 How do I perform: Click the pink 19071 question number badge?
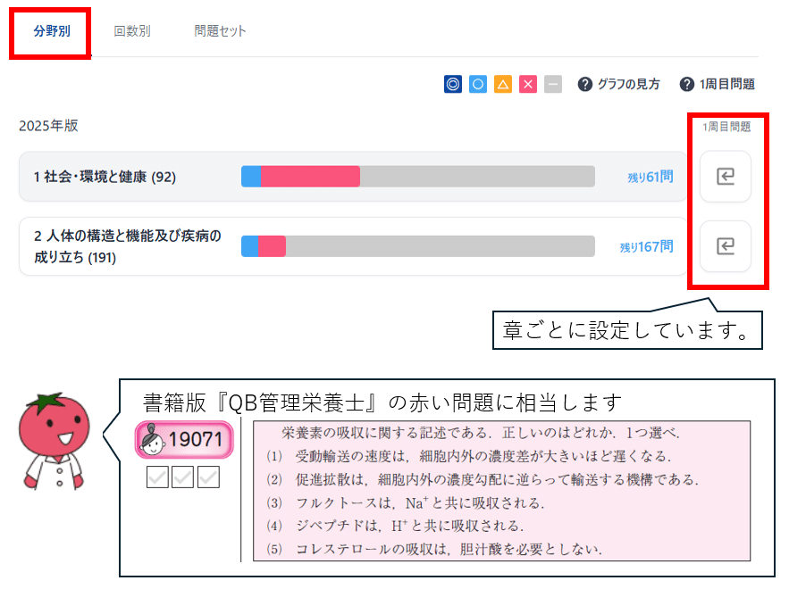coord(184,440)
